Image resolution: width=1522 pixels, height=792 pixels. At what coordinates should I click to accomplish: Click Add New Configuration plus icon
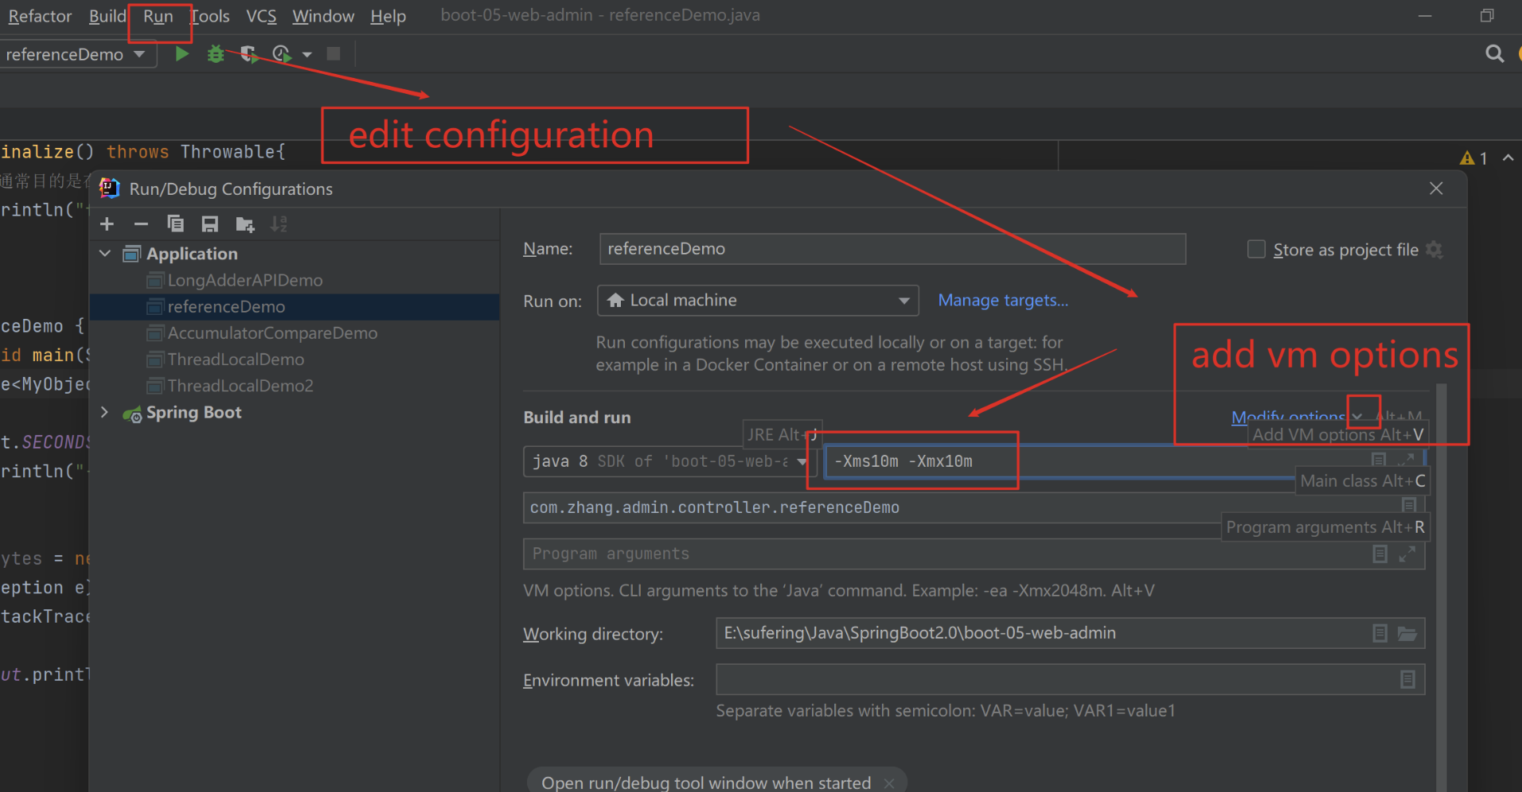pyautogui.click(x=107, y=224)
